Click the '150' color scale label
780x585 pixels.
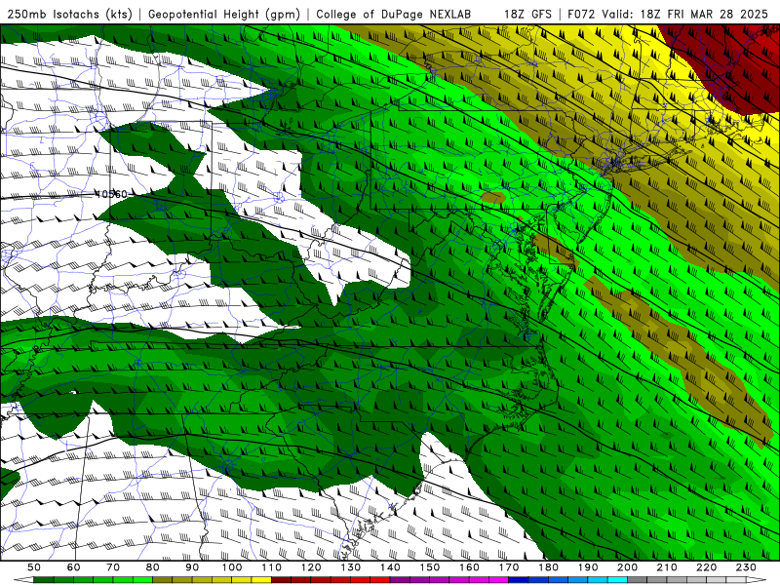coord(430,567)
